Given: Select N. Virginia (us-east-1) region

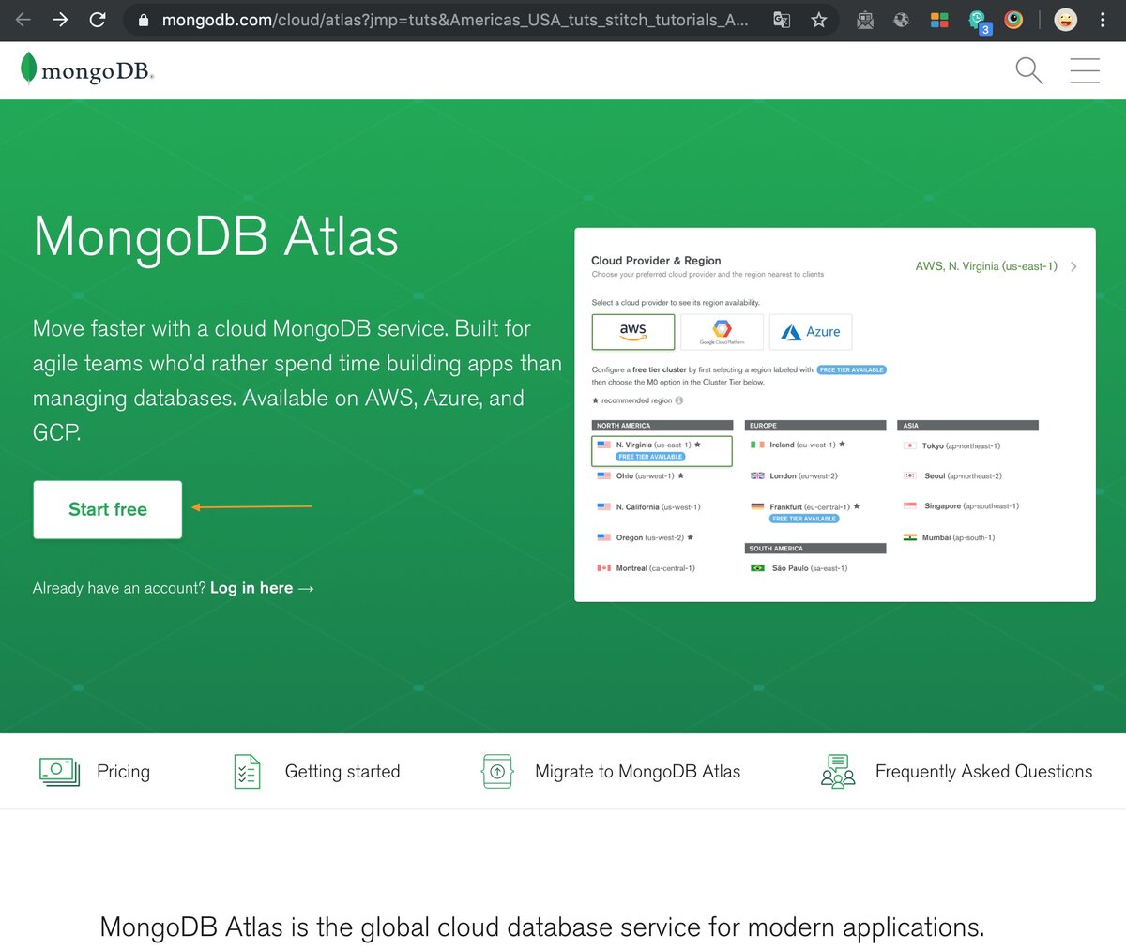Looking at the screenshot, I should [x=662, y=450].
